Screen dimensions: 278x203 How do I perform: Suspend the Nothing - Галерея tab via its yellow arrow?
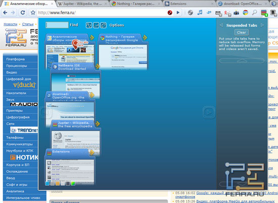145,37
